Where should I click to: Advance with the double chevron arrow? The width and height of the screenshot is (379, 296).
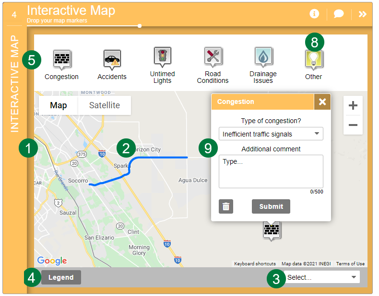[x=363, y=14]
